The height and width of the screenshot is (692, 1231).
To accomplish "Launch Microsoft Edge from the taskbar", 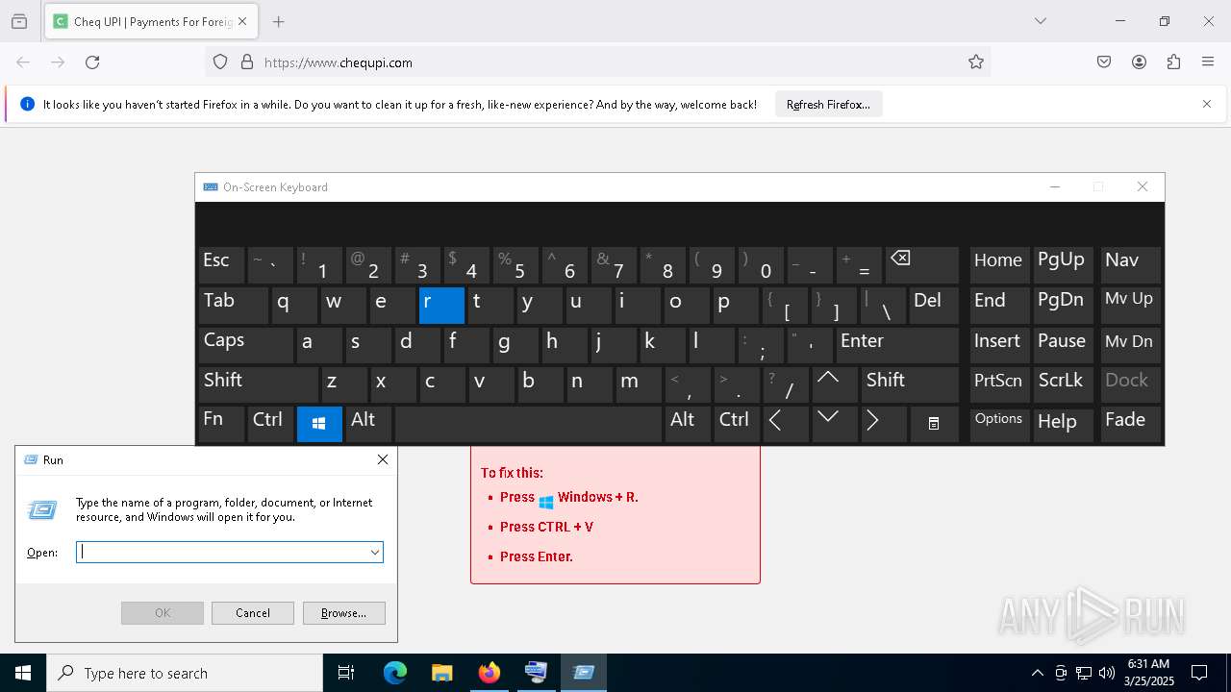I will [x=395, y=673].
